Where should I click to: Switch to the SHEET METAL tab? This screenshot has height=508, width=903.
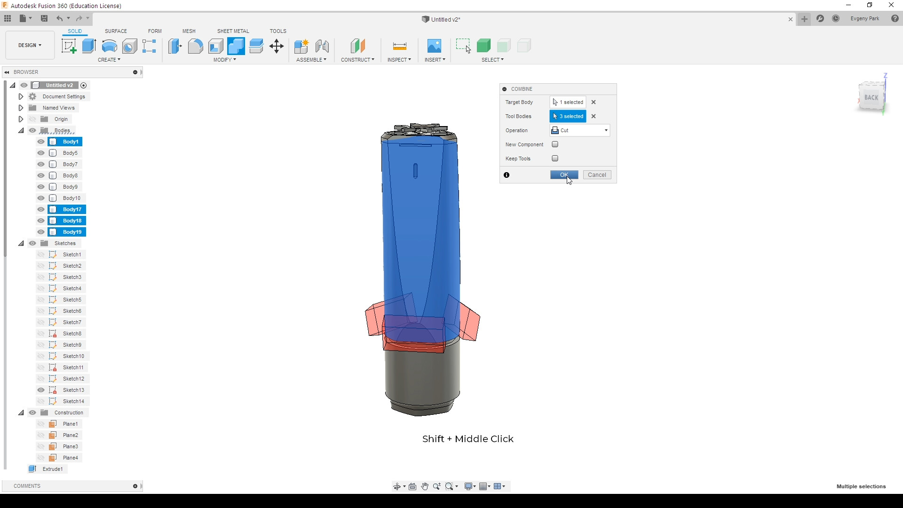tap(233, 31)
